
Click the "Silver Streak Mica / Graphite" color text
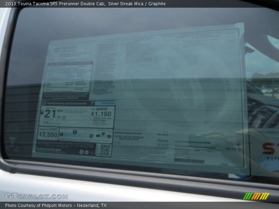tap(137, 4)
